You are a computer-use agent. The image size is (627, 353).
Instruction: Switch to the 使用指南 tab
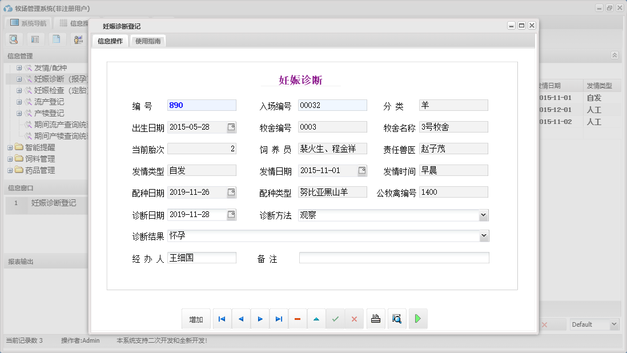[x=147, y=41]
